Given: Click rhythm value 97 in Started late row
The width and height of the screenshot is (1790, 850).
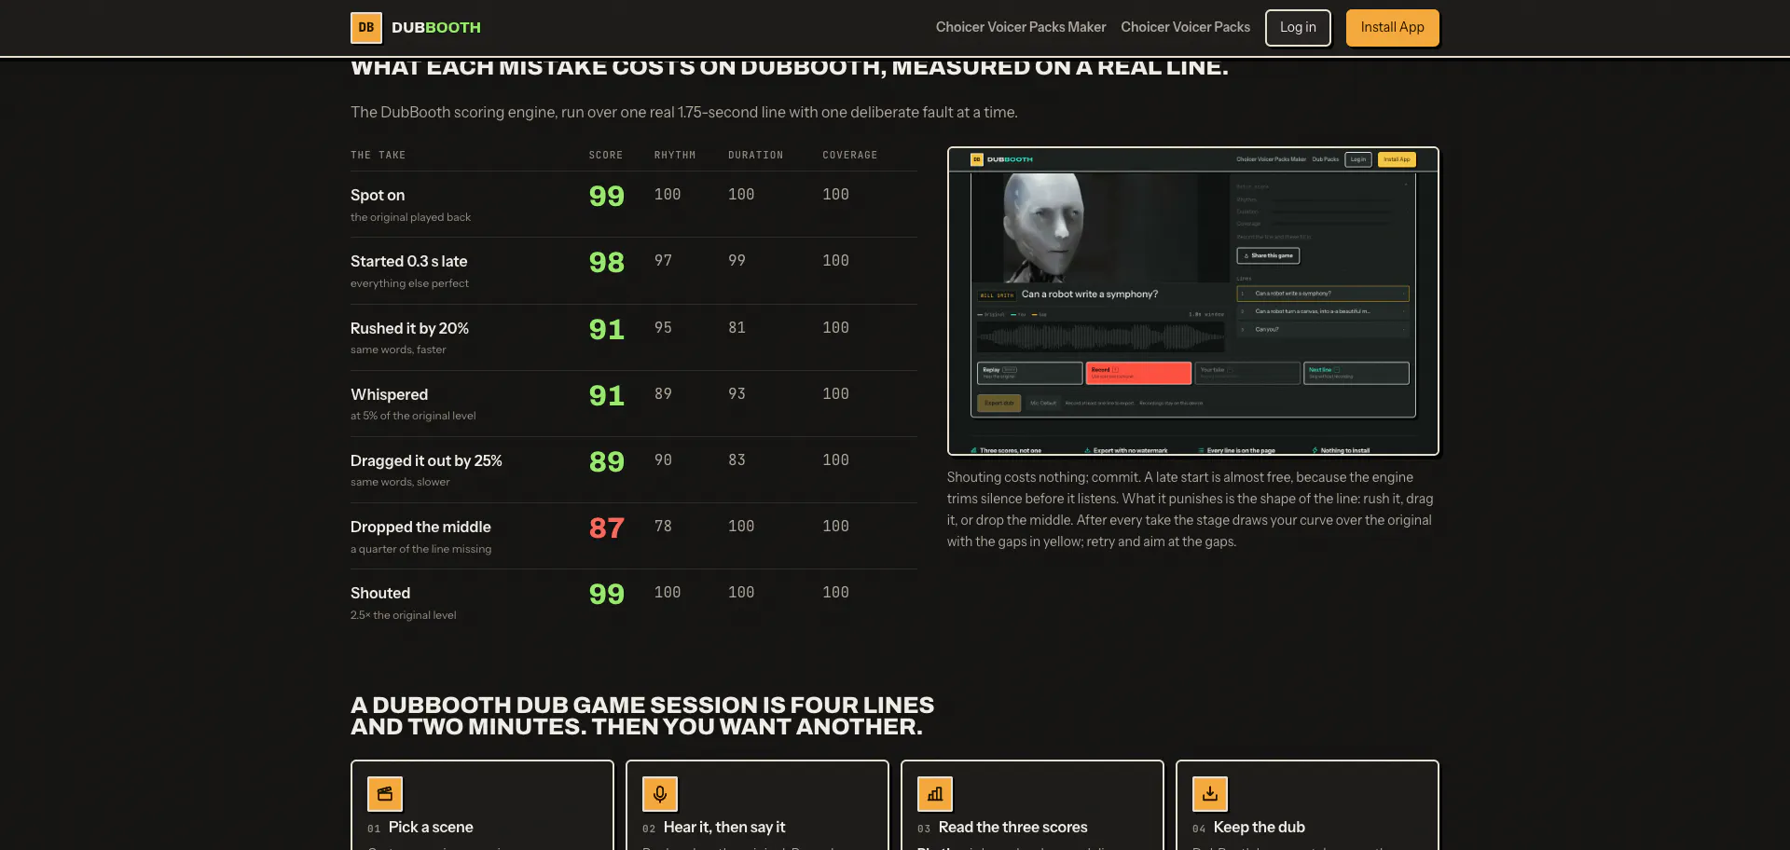Looking at the screenshot, I should (x=663, y=261).
